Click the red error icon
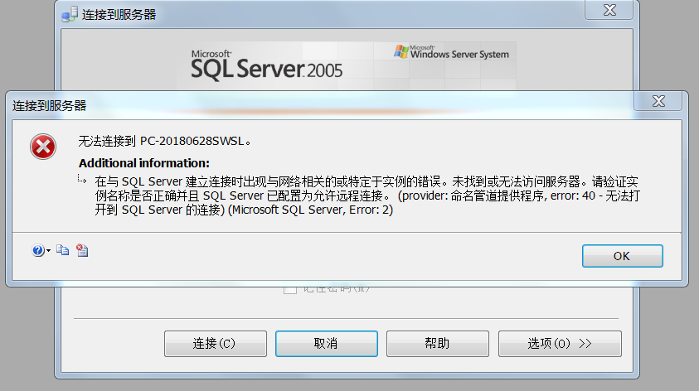The height and width of the screenshot is (391, 699). (x=43, y=147)
